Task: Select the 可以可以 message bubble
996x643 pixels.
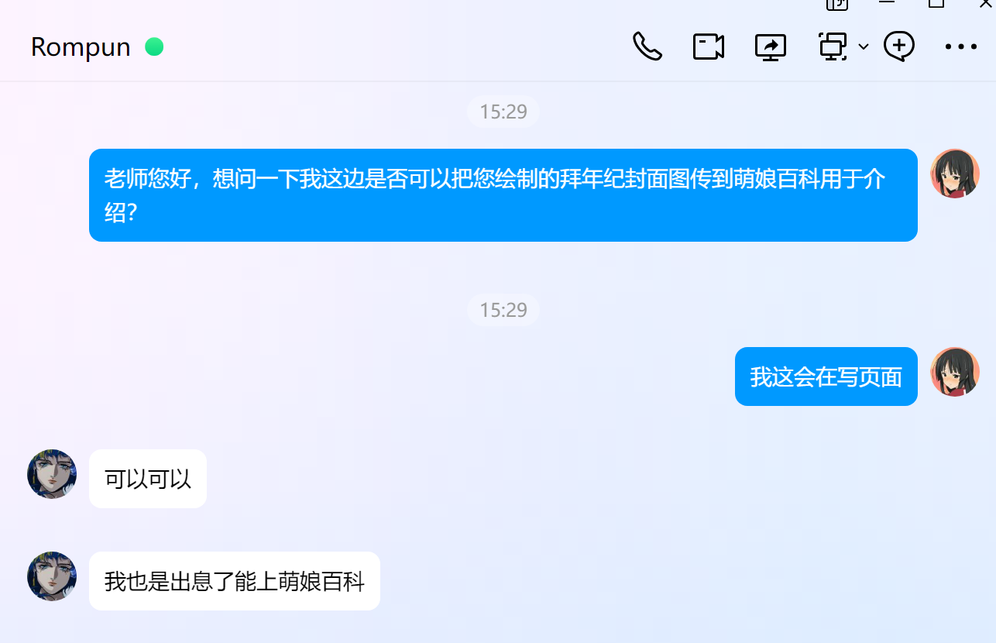Action: coord(148,479)
